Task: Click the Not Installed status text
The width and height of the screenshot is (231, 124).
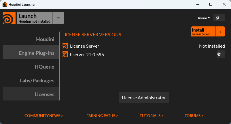Action: [x=212, y=46]
